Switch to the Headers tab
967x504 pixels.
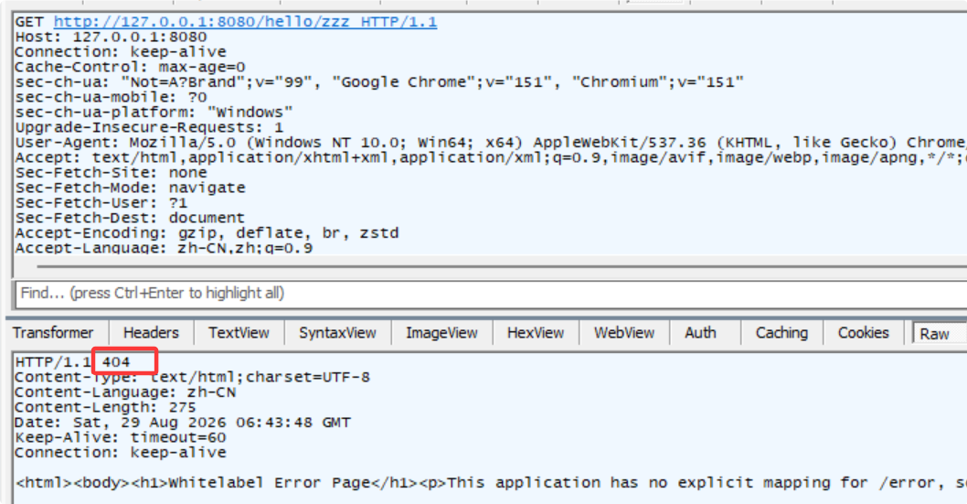tap(151, 333)
